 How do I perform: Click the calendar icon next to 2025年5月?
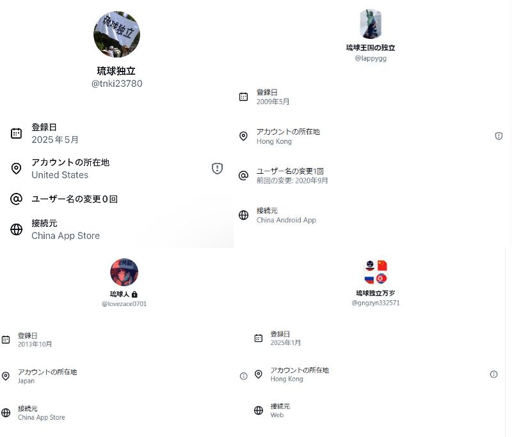(17, 134)
